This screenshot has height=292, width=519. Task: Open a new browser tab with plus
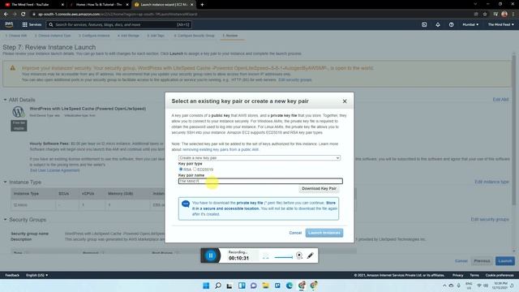202,5
